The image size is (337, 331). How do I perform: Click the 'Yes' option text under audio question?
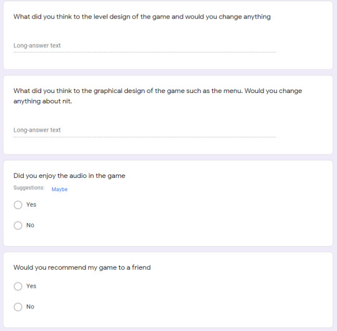coord(31,205)
